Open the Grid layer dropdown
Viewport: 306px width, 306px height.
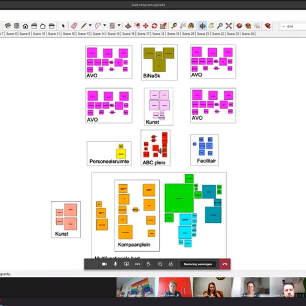(x=294, y=26)
